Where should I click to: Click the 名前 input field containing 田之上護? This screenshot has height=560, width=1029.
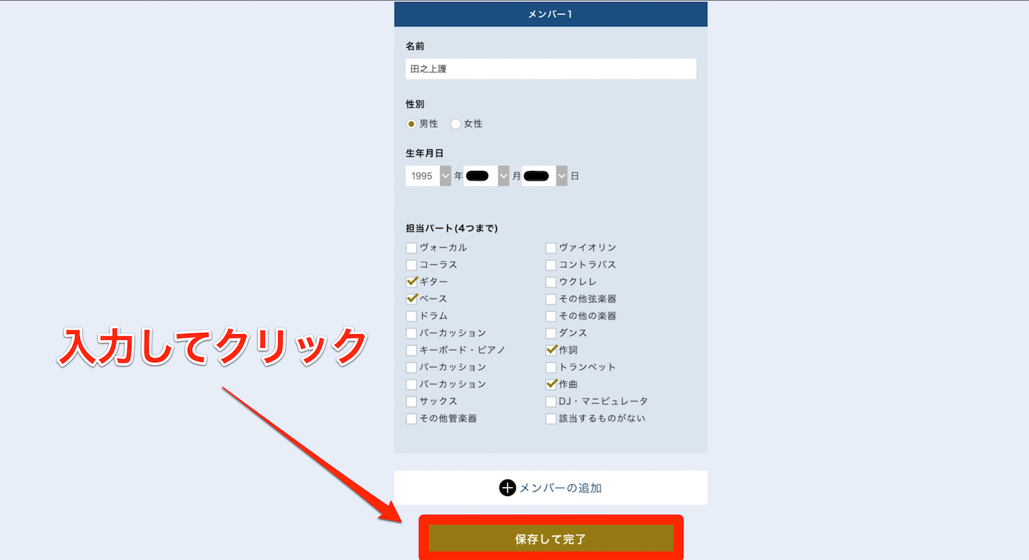coord(551,69)
